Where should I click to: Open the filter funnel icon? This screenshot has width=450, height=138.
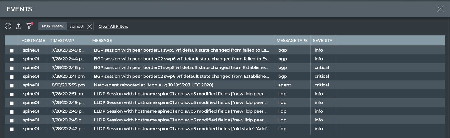tap(29, 26)
